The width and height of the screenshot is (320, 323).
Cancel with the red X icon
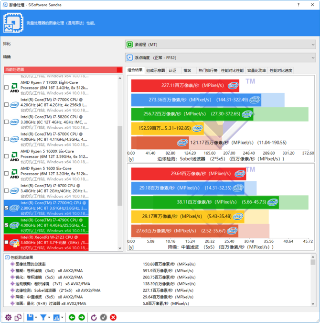(113, 317)
